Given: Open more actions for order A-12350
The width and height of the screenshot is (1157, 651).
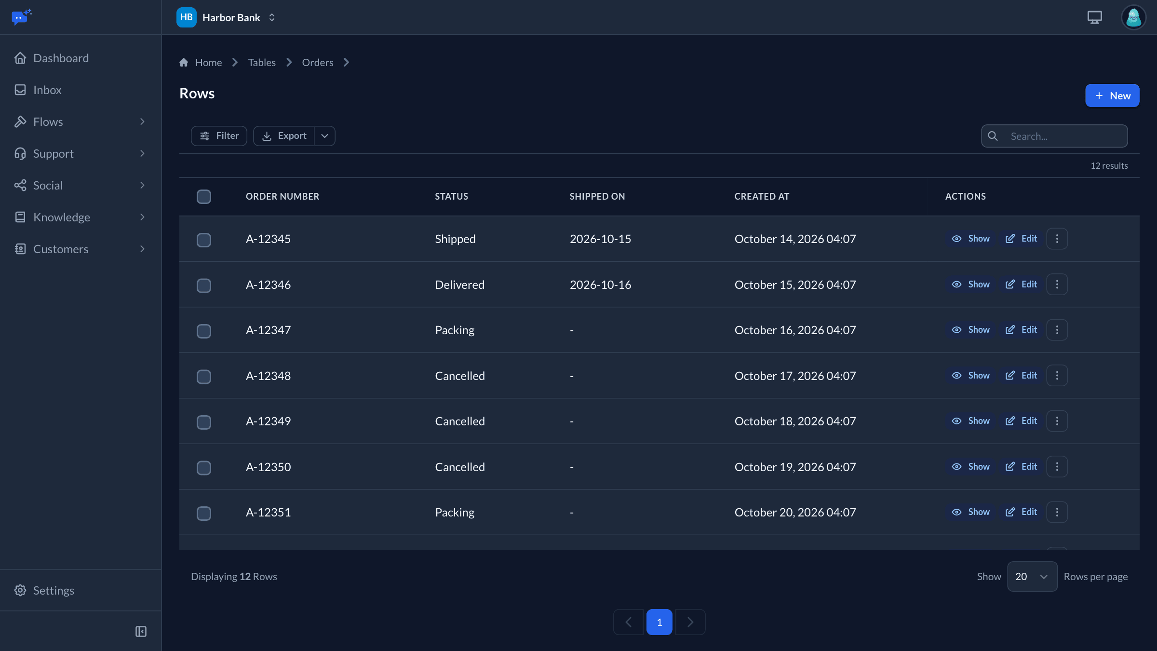Looking at the screenshot, I should 1057,467.
